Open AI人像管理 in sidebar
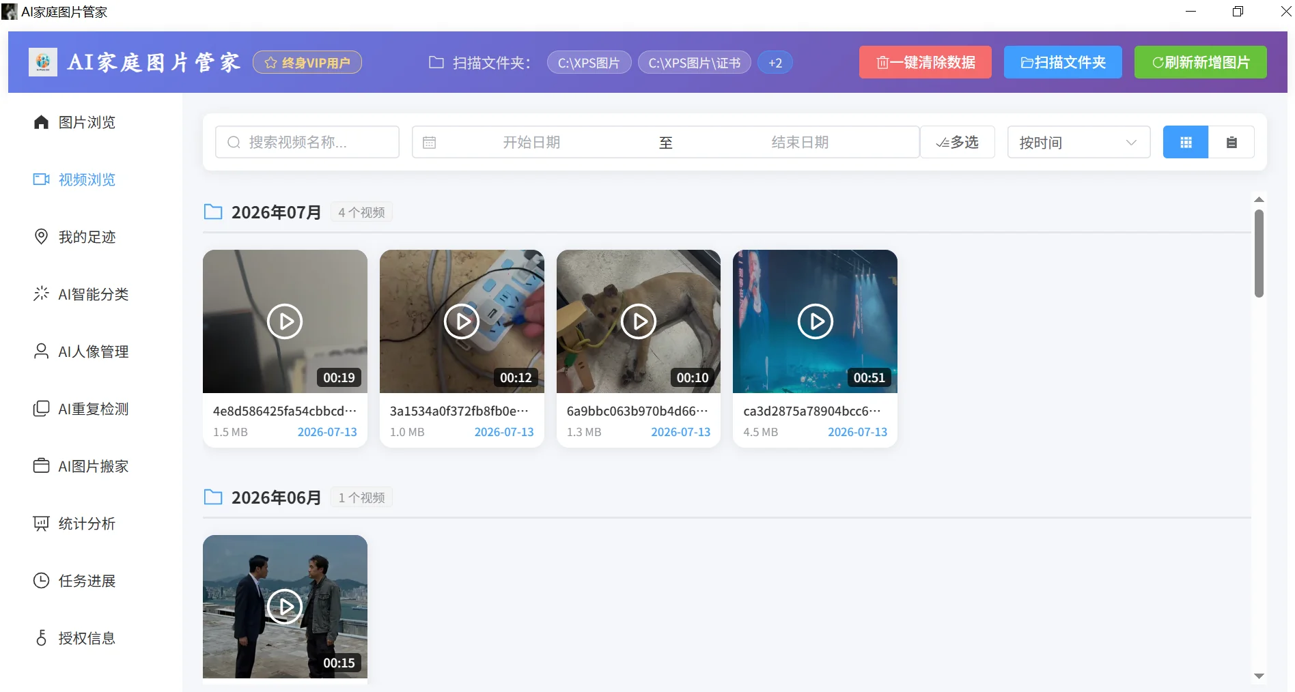The width and height of the screenshot is (1295, 692). point(81,351)
